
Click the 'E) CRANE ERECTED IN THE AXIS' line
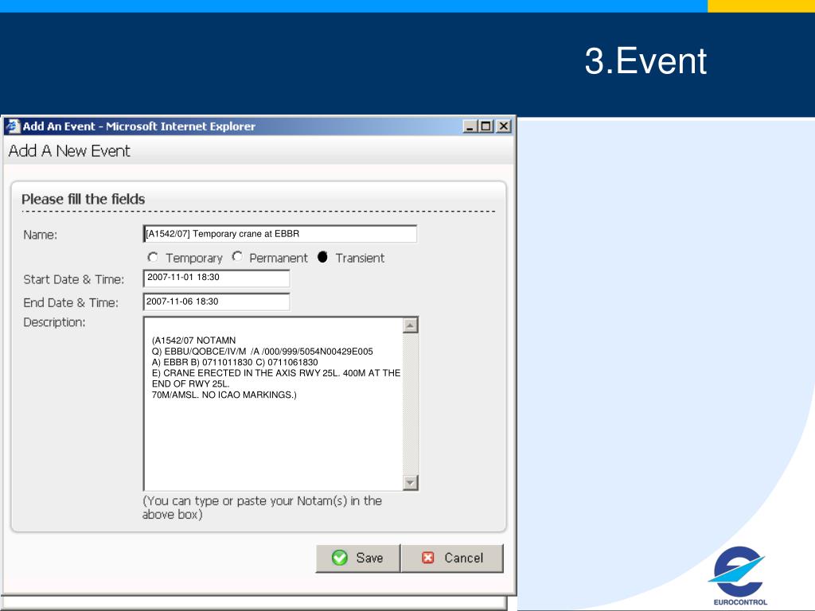pyautogui.click(x=276, y=373)
